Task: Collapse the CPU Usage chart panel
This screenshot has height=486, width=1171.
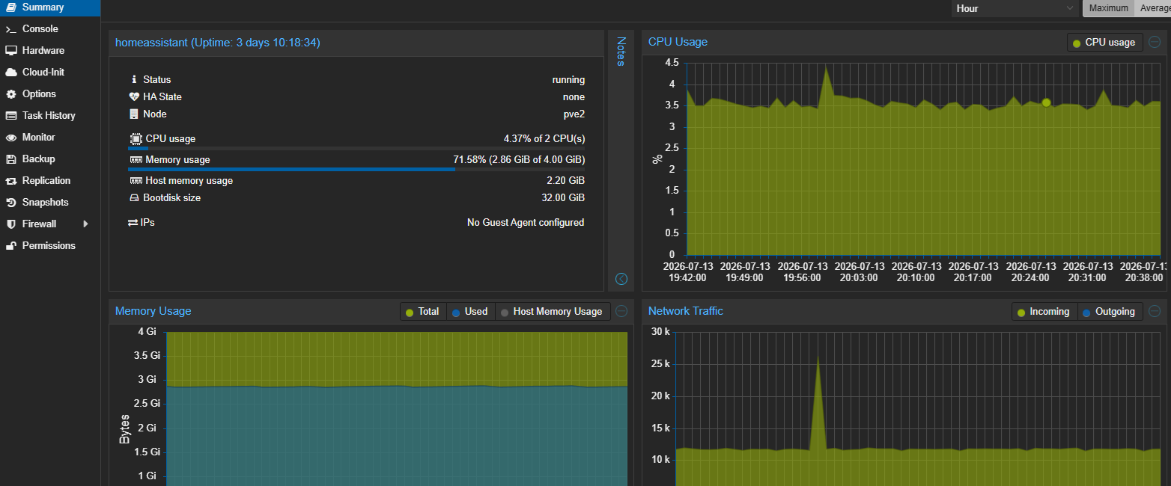Action: pos(1155,43)
